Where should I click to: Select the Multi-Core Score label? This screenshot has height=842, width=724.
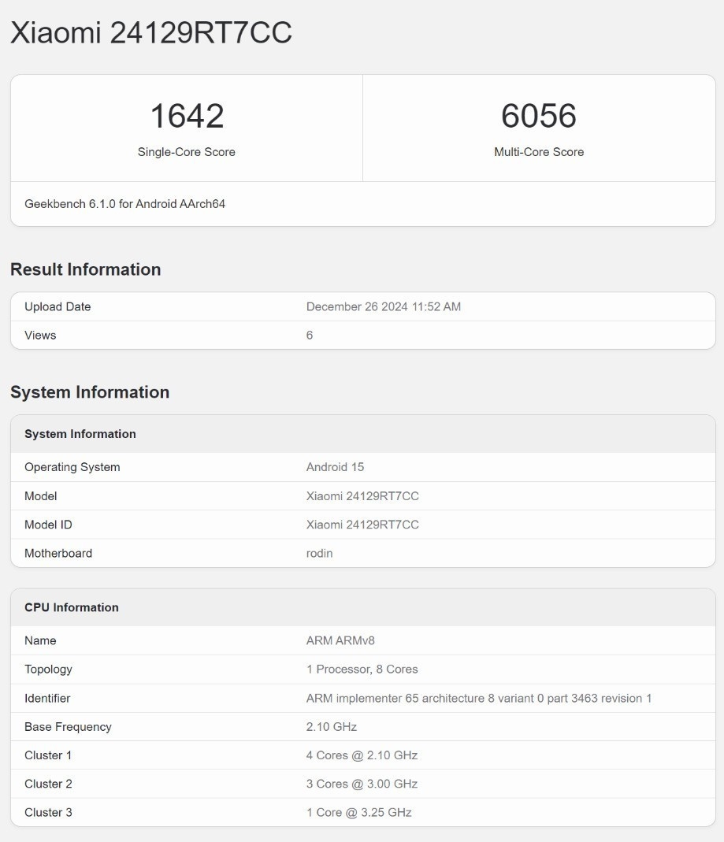click(539, 152)
